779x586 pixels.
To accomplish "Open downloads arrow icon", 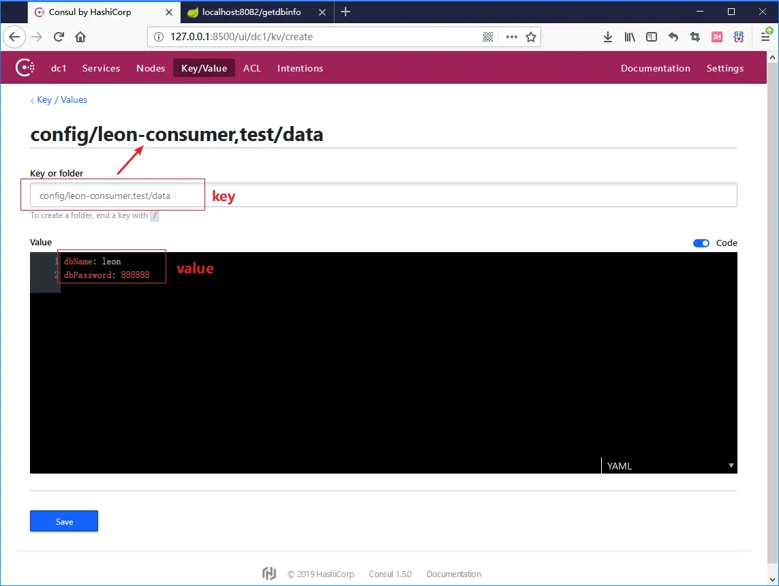I will pos(608,37).
